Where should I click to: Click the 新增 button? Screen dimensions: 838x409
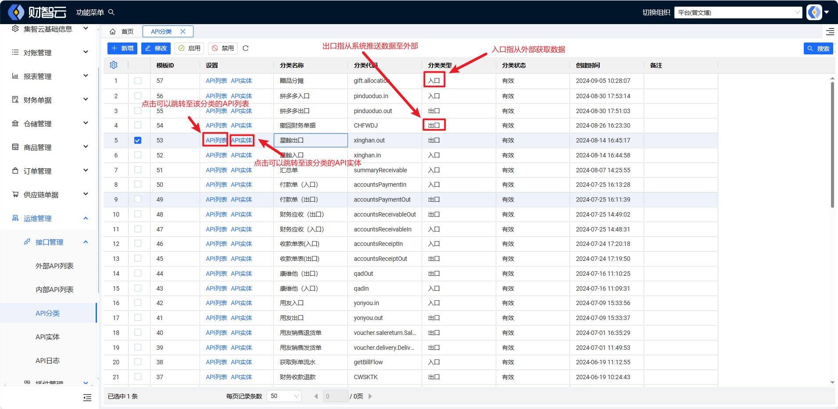click(122, 48)
